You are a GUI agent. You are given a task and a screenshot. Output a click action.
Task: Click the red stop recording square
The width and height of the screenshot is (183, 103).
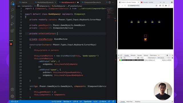point(11,44)
